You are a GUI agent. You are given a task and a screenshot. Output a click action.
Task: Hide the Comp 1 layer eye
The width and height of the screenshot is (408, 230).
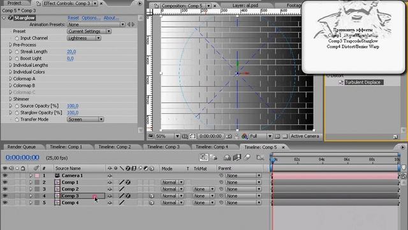[5, 182]
